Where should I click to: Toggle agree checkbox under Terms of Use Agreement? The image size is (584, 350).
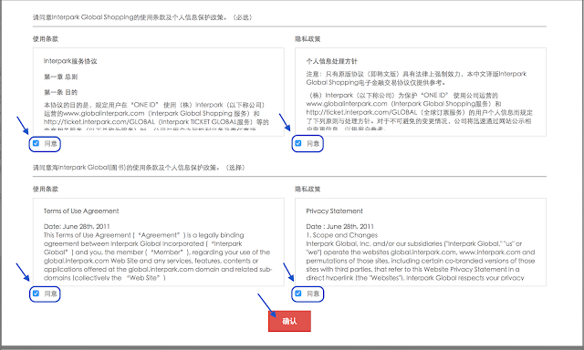[36, 293]
